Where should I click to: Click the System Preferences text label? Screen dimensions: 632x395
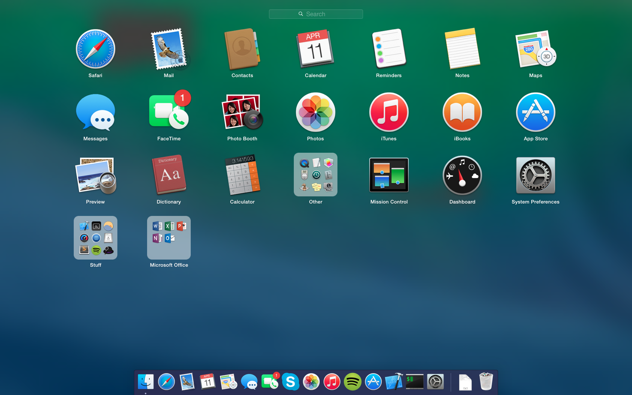[x=536, y=202]
